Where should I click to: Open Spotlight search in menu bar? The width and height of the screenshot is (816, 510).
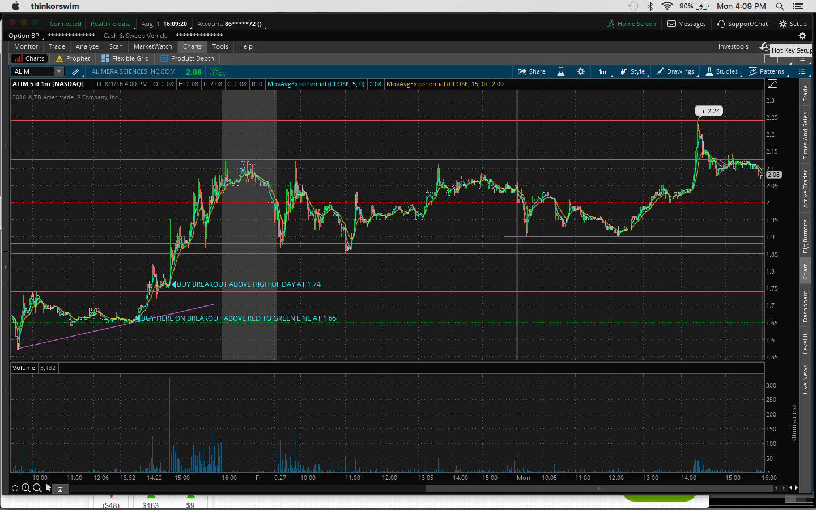coord(780,6)
